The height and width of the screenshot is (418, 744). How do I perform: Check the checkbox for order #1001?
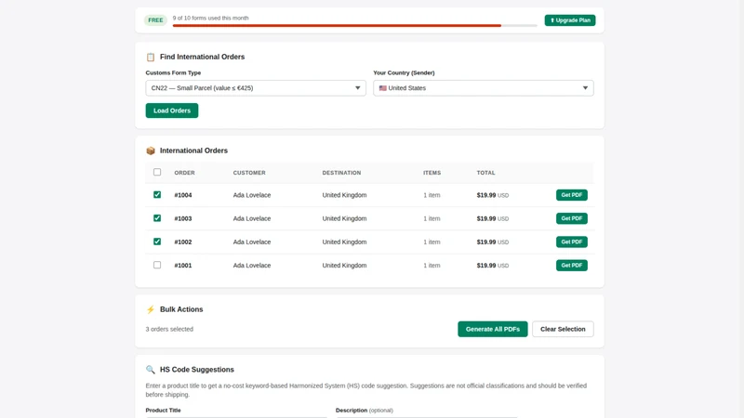pyautogui.click(x=157, y=265)
